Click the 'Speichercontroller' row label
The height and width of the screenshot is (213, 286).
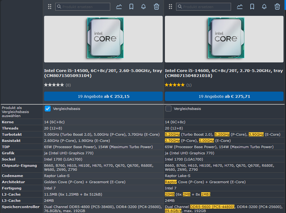(x=20, y=206)
